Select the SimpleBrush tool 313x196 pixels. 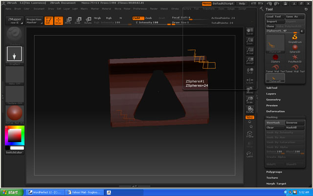click(x=295, y=38)
